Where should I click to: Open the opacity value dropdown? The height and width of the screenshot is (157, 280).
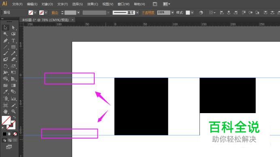coord(172,12)
